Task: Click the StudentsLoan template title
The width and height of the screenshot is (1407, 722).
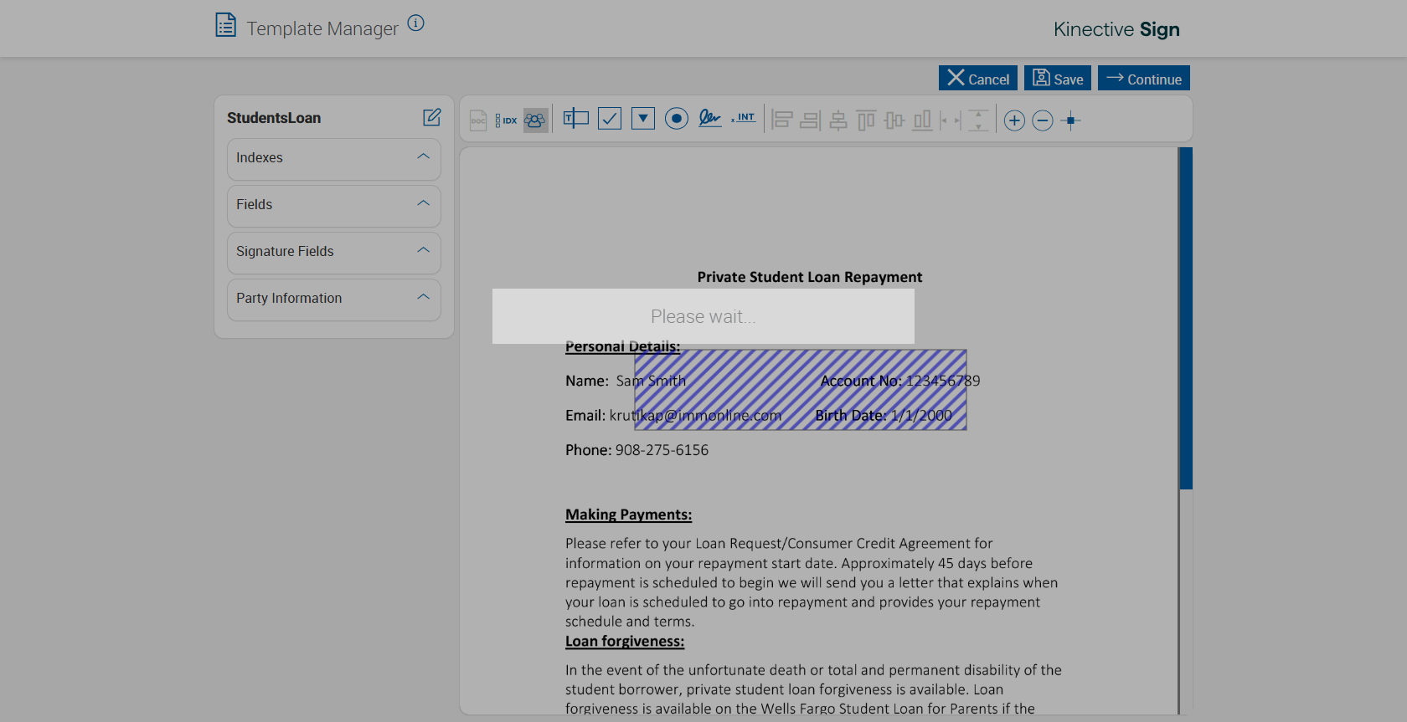Action: click(x=274, y=118)
